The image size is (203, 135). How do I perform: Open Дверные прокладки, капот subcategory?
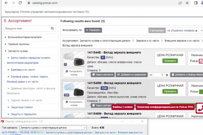31,91
